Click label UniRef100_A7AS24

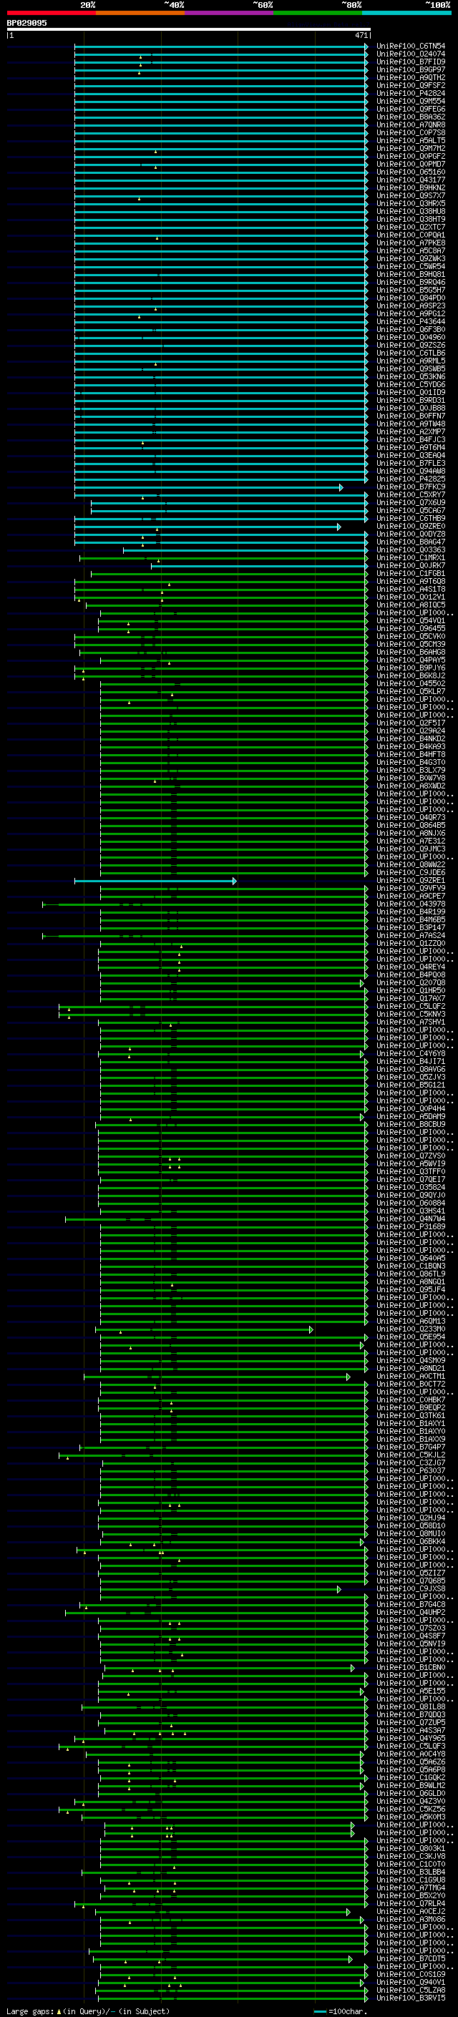(x=411, y=935)
